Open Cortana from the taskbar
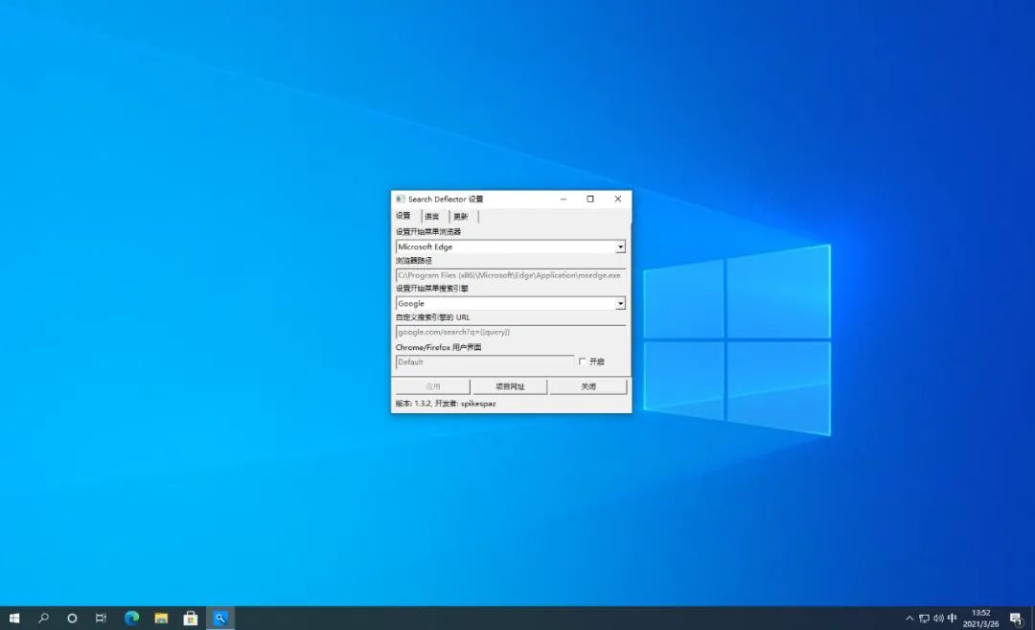This screenshot has height=630, width=1035. coord(72,618)
